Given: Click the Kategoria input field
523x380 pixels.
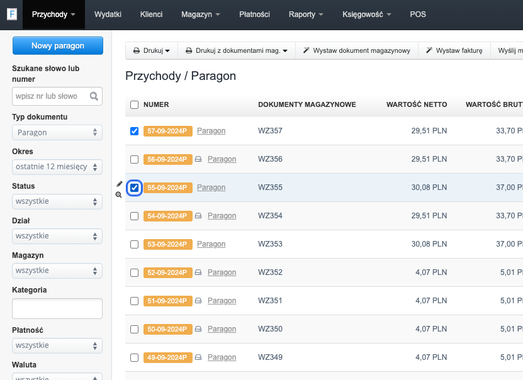Looking at the screenshot, I should tap(57, 309).
